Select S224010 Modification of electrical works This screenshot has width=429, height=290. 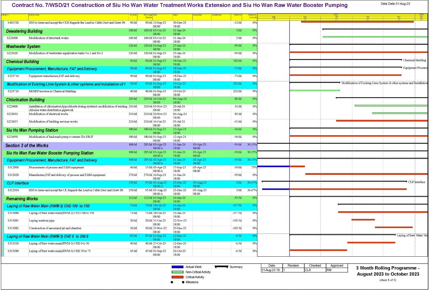click(x=130, y=116)
